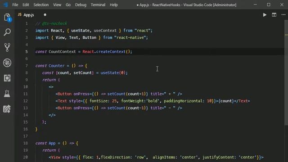Click the closing fragment tag on line 14

tap(52, 115)
